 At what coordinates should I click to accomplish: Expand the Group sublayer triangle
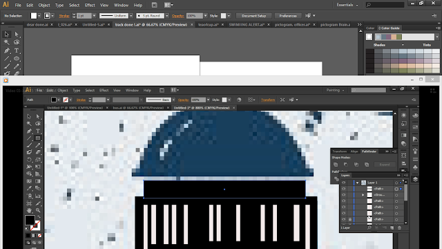pyautogui.click(x=363, y=195)
